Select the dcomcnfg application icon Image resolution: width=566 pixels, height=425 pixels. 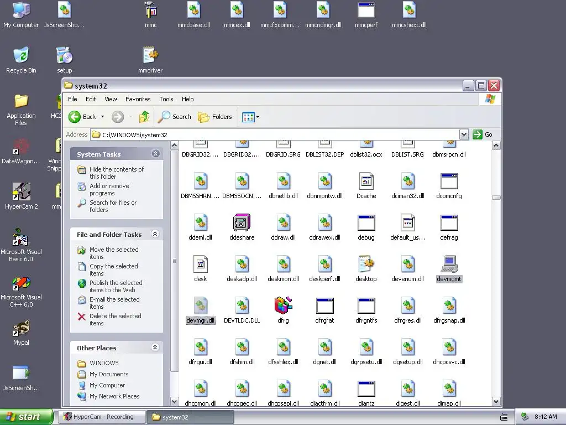(x=449, y=181)
